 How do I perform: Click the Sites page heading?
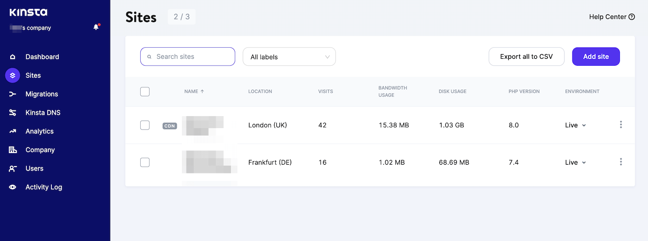pyautogui.click(x=141, y=18)
